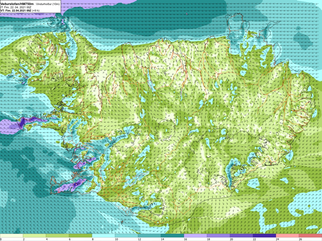322x241 pixels.
Task: Click the dark teal 14–16 legend swatch
Action: (x=172, y=236)
